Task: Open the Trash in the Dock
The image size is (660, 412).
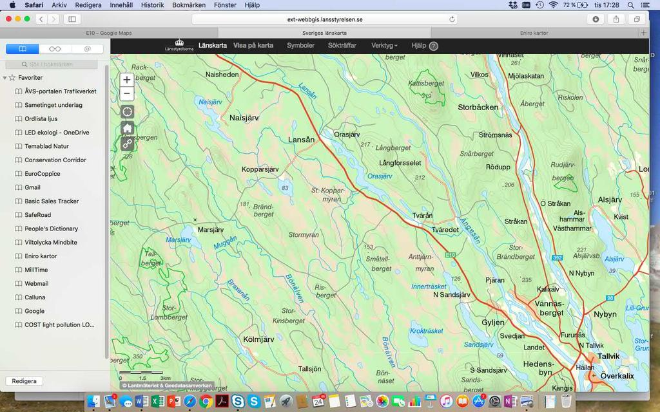Action: click(x=566, y=402)
